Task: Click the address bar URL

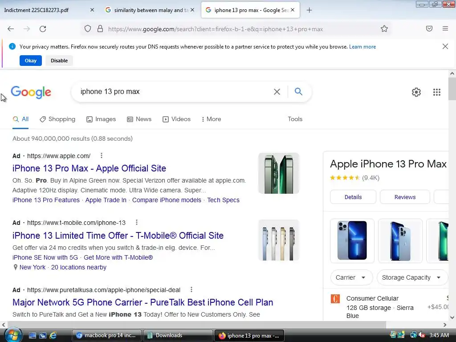Action: (215, 29)
